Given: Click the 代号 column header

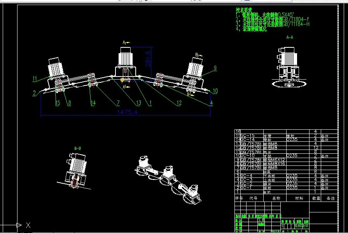Looking at the screenshot, I should point(253,198).
